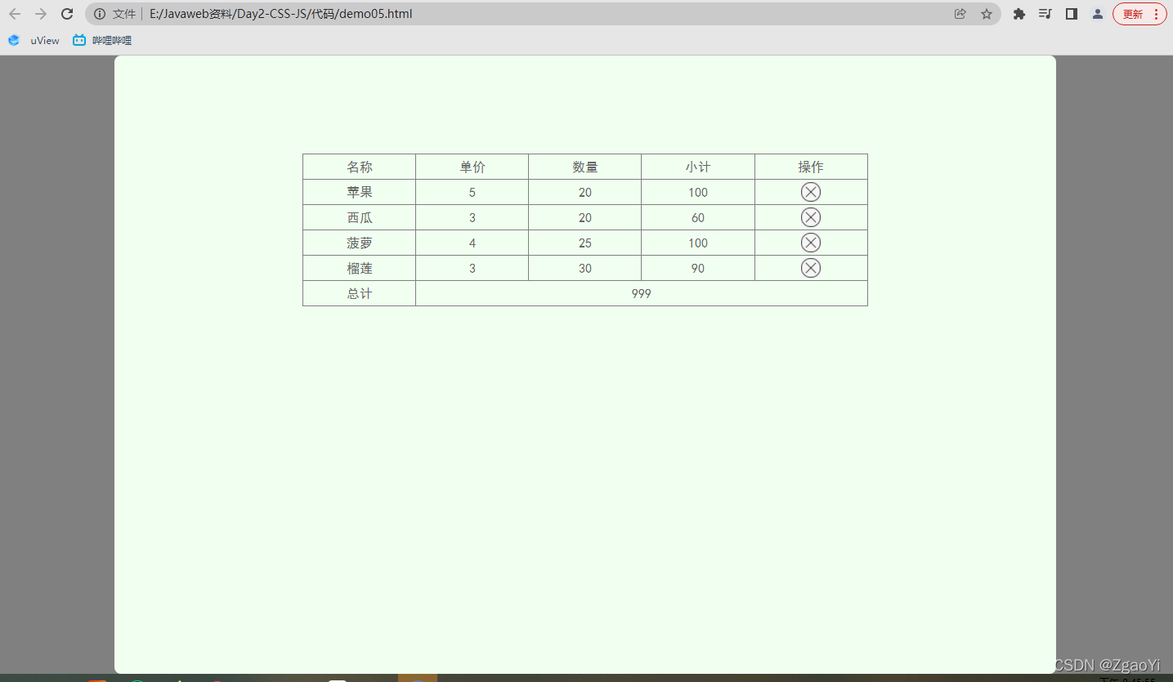Screen dimensions: 1173x682
Task: Select the 榴莲 name cell
Action: (359, 268)
